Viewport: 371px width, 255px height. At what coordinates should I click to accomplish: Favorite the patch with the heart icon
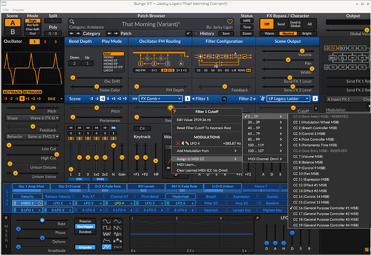(x=230, y=21)
